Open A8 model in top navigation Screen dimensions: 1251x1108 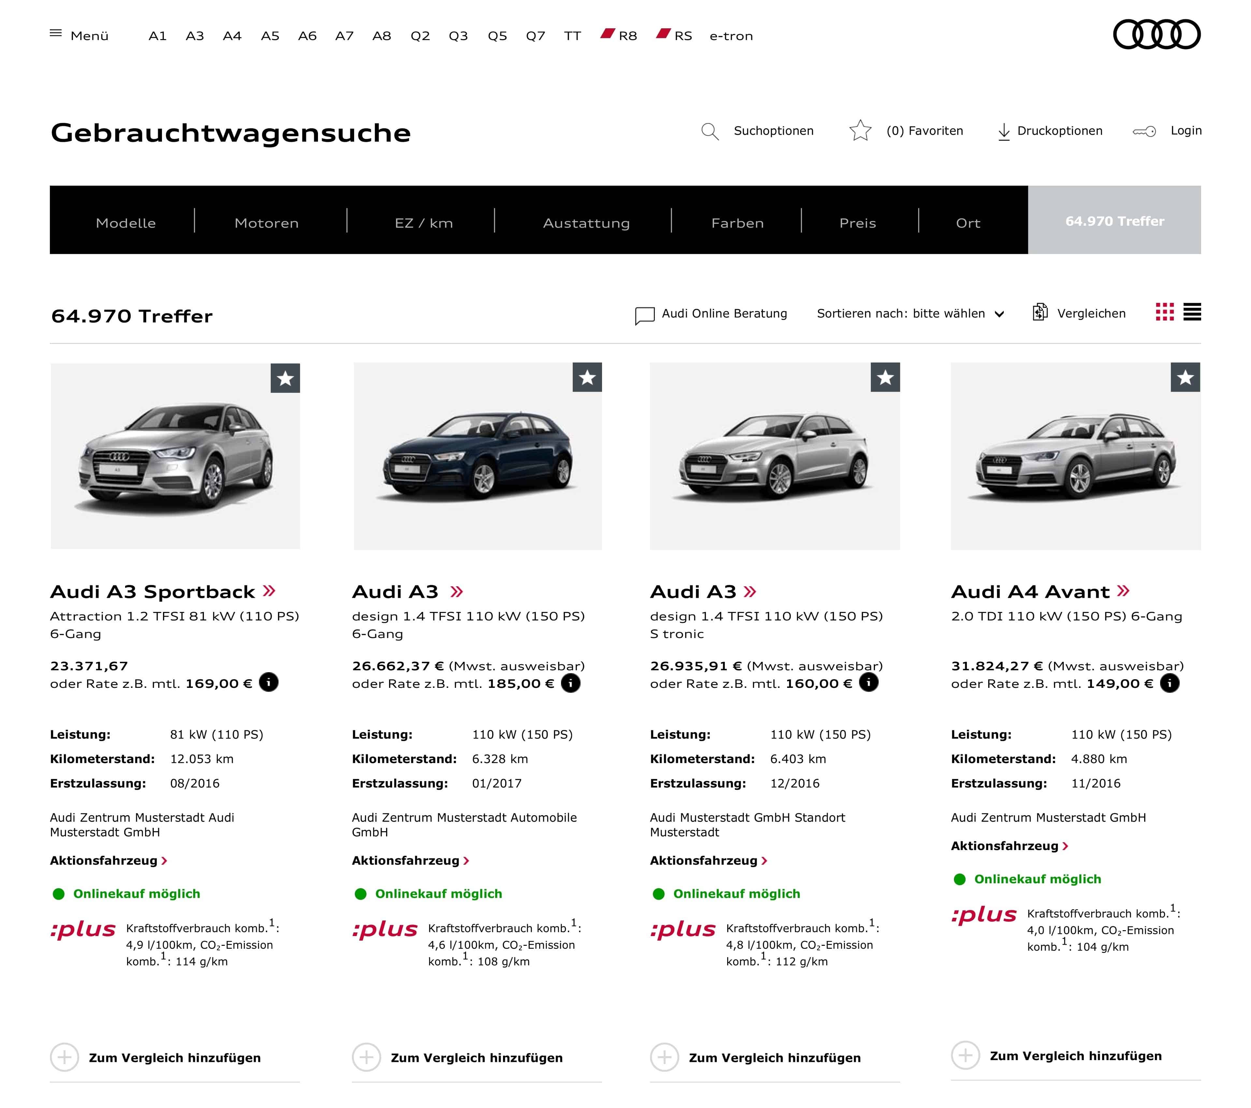[381, 36]
